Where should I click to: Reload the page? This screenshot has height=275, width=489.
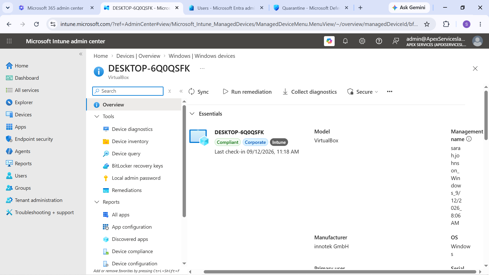pyautogui.click(x=36, y=24)
